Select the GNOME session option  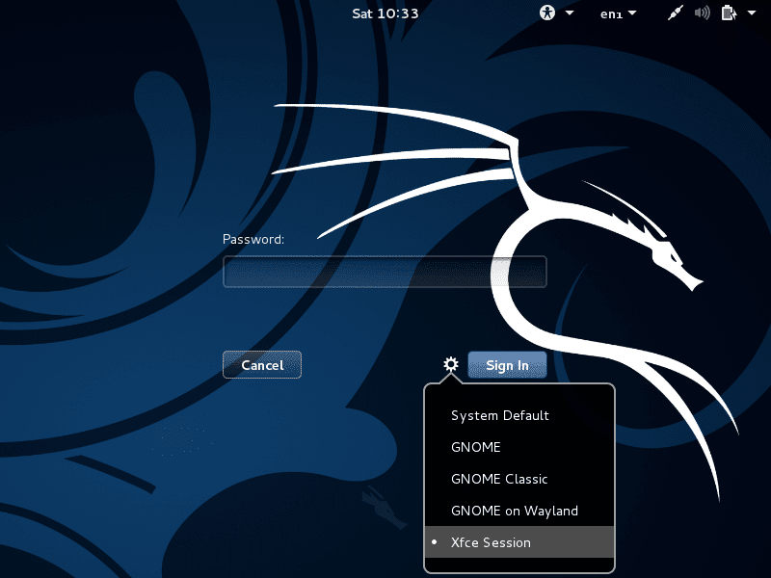(x=474, y=447)
